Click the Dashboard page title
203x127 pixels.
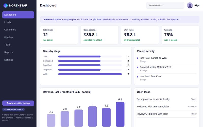click(48, 5)
